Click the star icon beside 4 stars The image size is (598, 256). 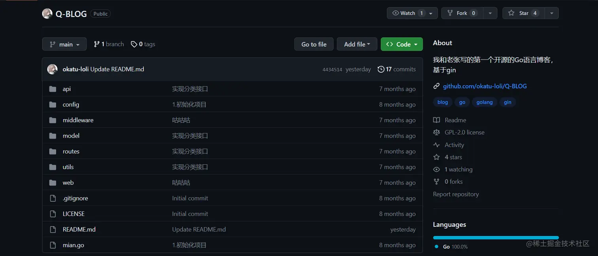(x=437, y=157)
